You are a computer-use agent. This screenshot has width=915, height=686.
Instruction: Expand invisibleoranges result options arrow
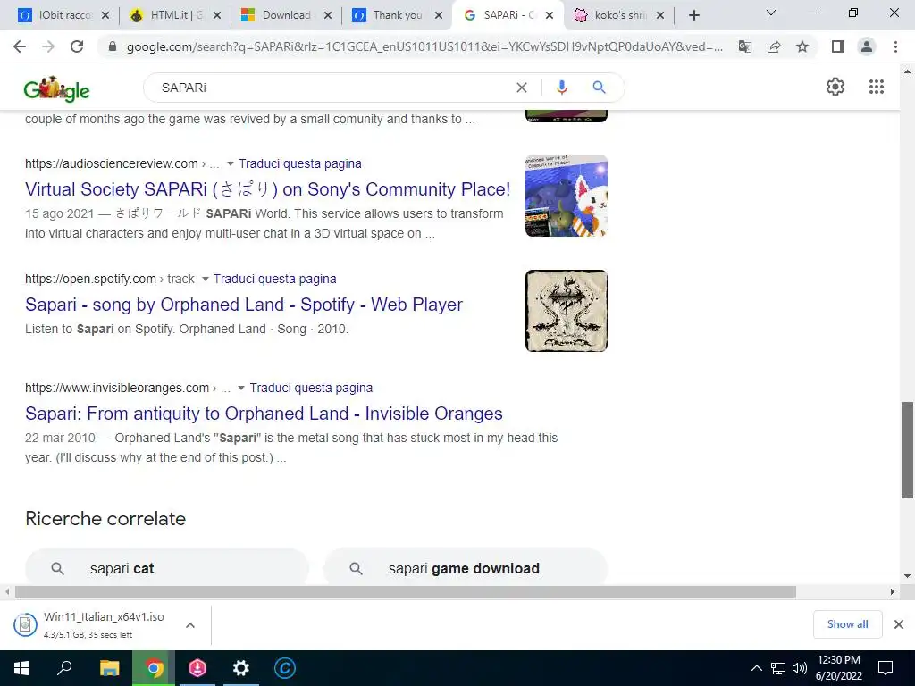tap(241, 389)
